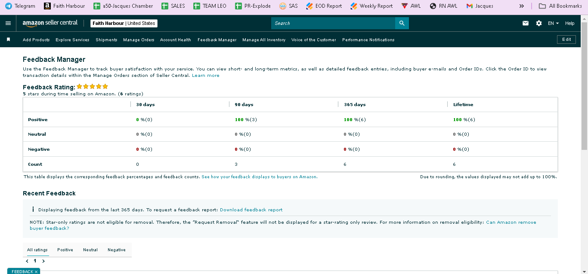Open 'See how your feedback displays to buyers'
This screenshot has height=274, width=588.
click(260, 177)
